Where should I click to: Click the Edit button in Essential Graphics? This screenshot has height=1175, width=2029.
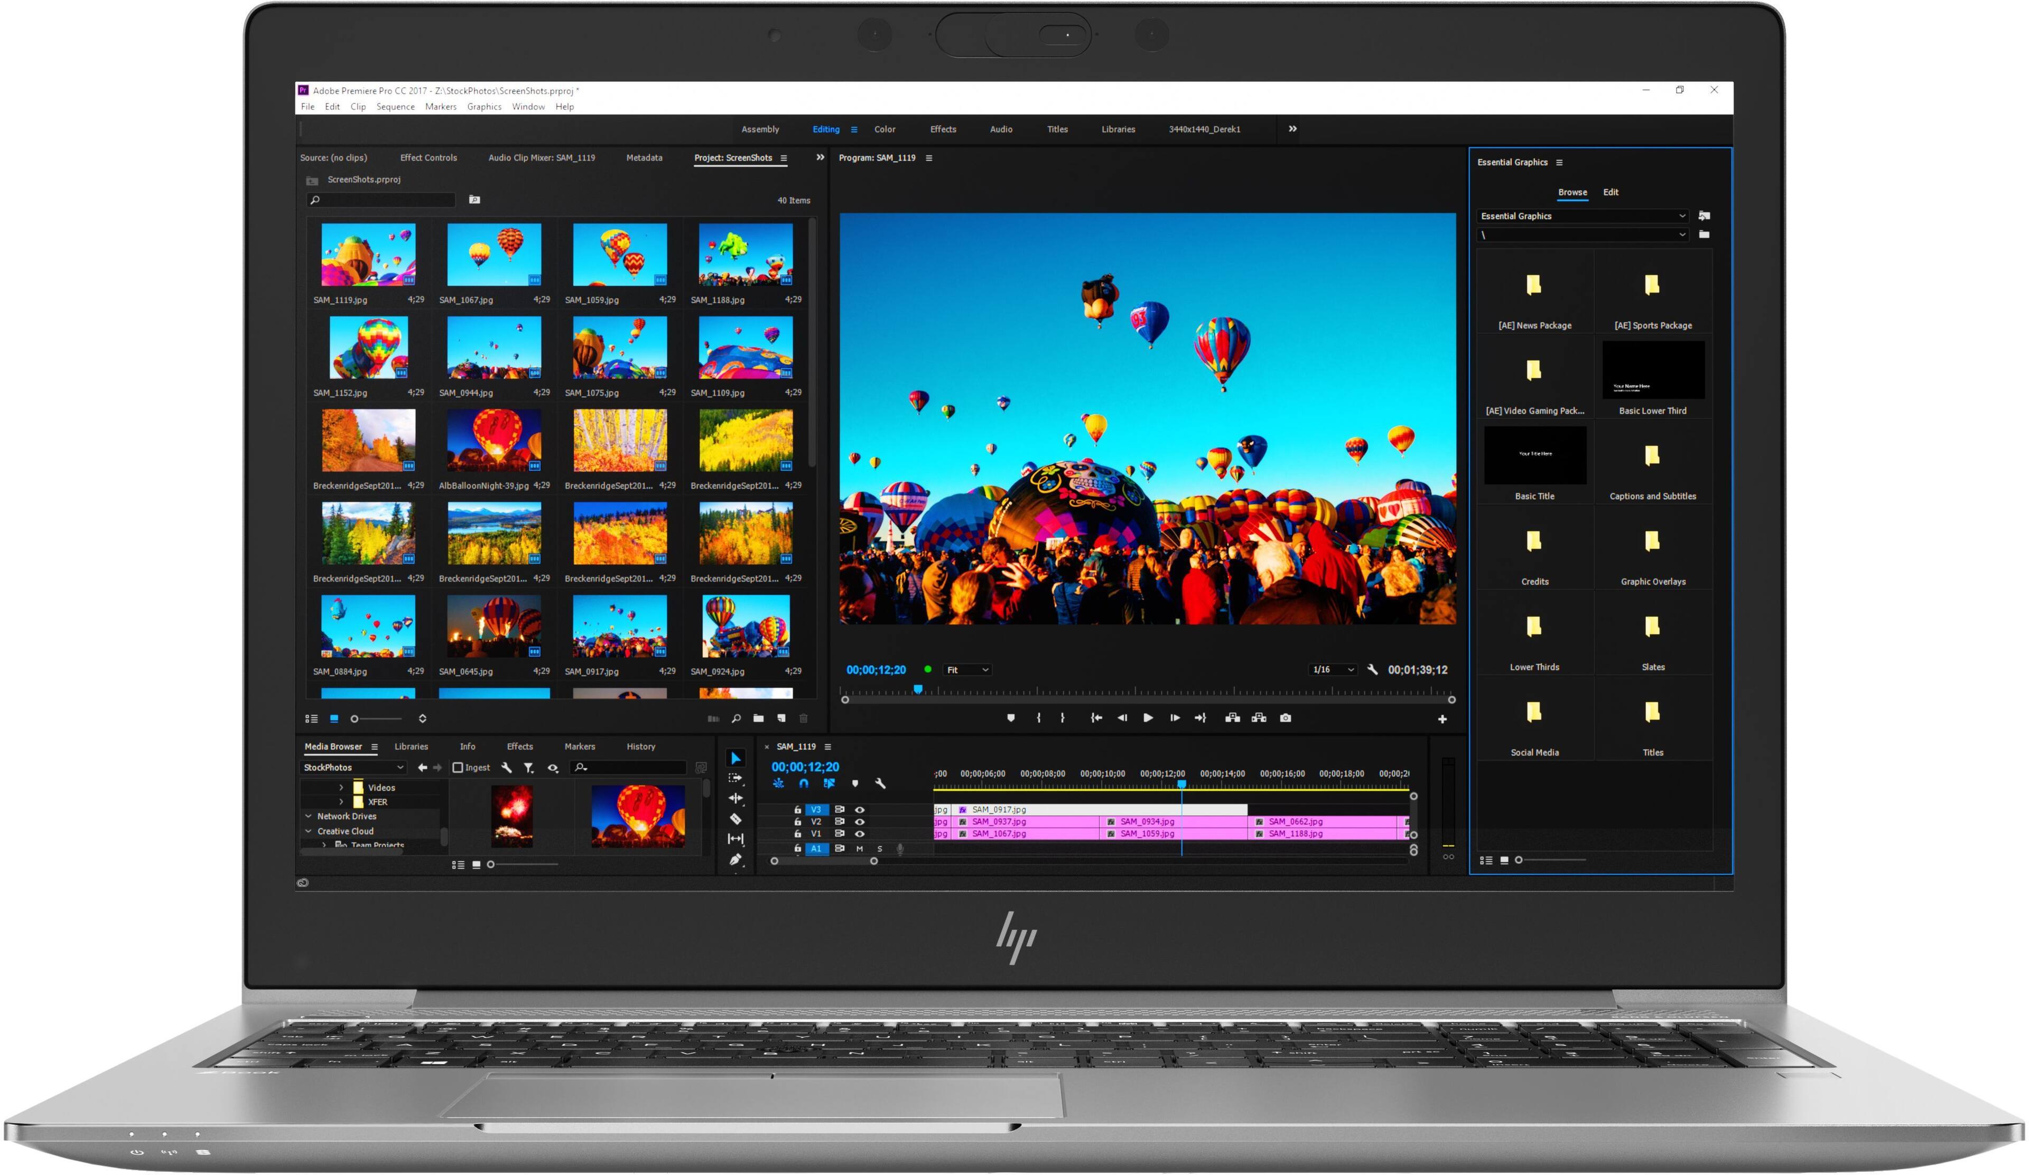1611,192
